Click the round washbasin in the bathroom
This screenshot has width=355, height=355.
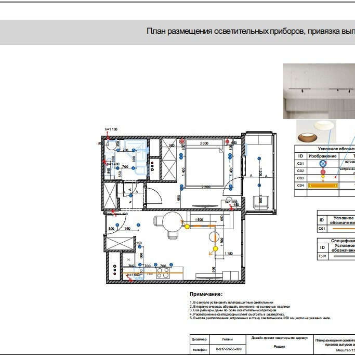tap(112, 146)
